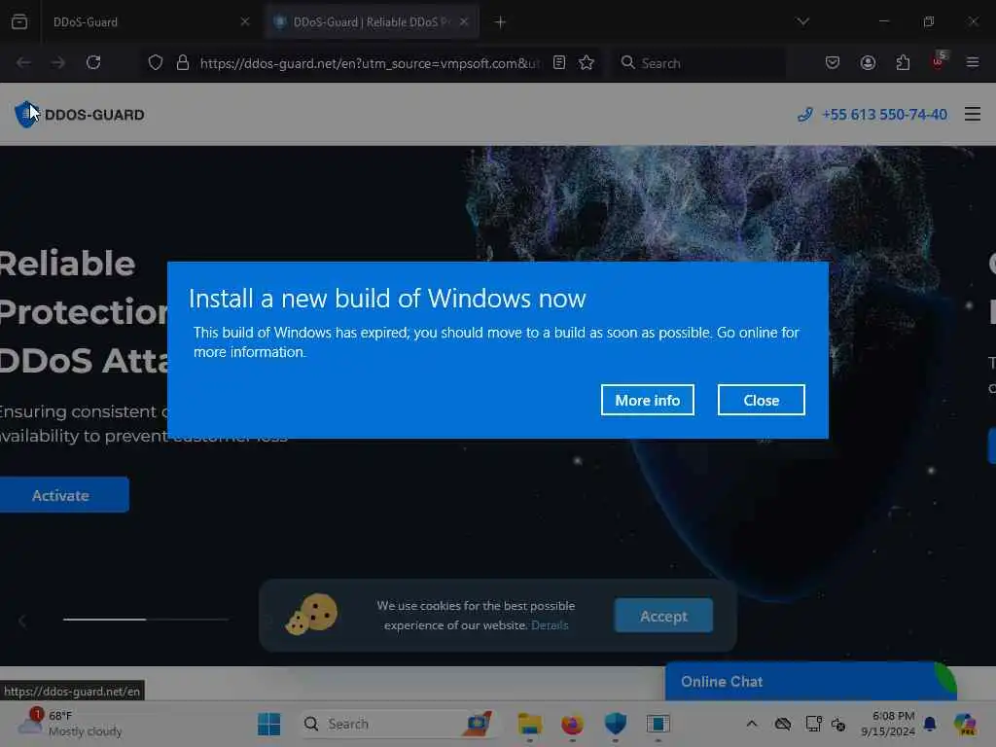
Task: Click the taskbar Search box
Action: click(398, 724)
